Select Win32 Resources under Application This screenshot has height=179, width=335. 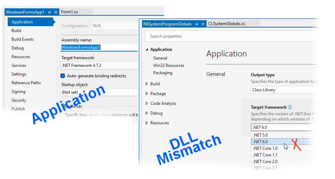(169, 65)
